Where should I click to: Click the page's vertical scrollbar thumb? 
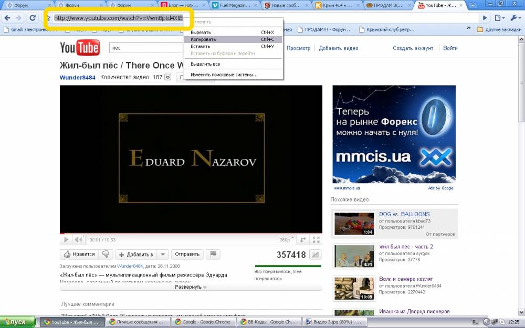pos(521,82)
